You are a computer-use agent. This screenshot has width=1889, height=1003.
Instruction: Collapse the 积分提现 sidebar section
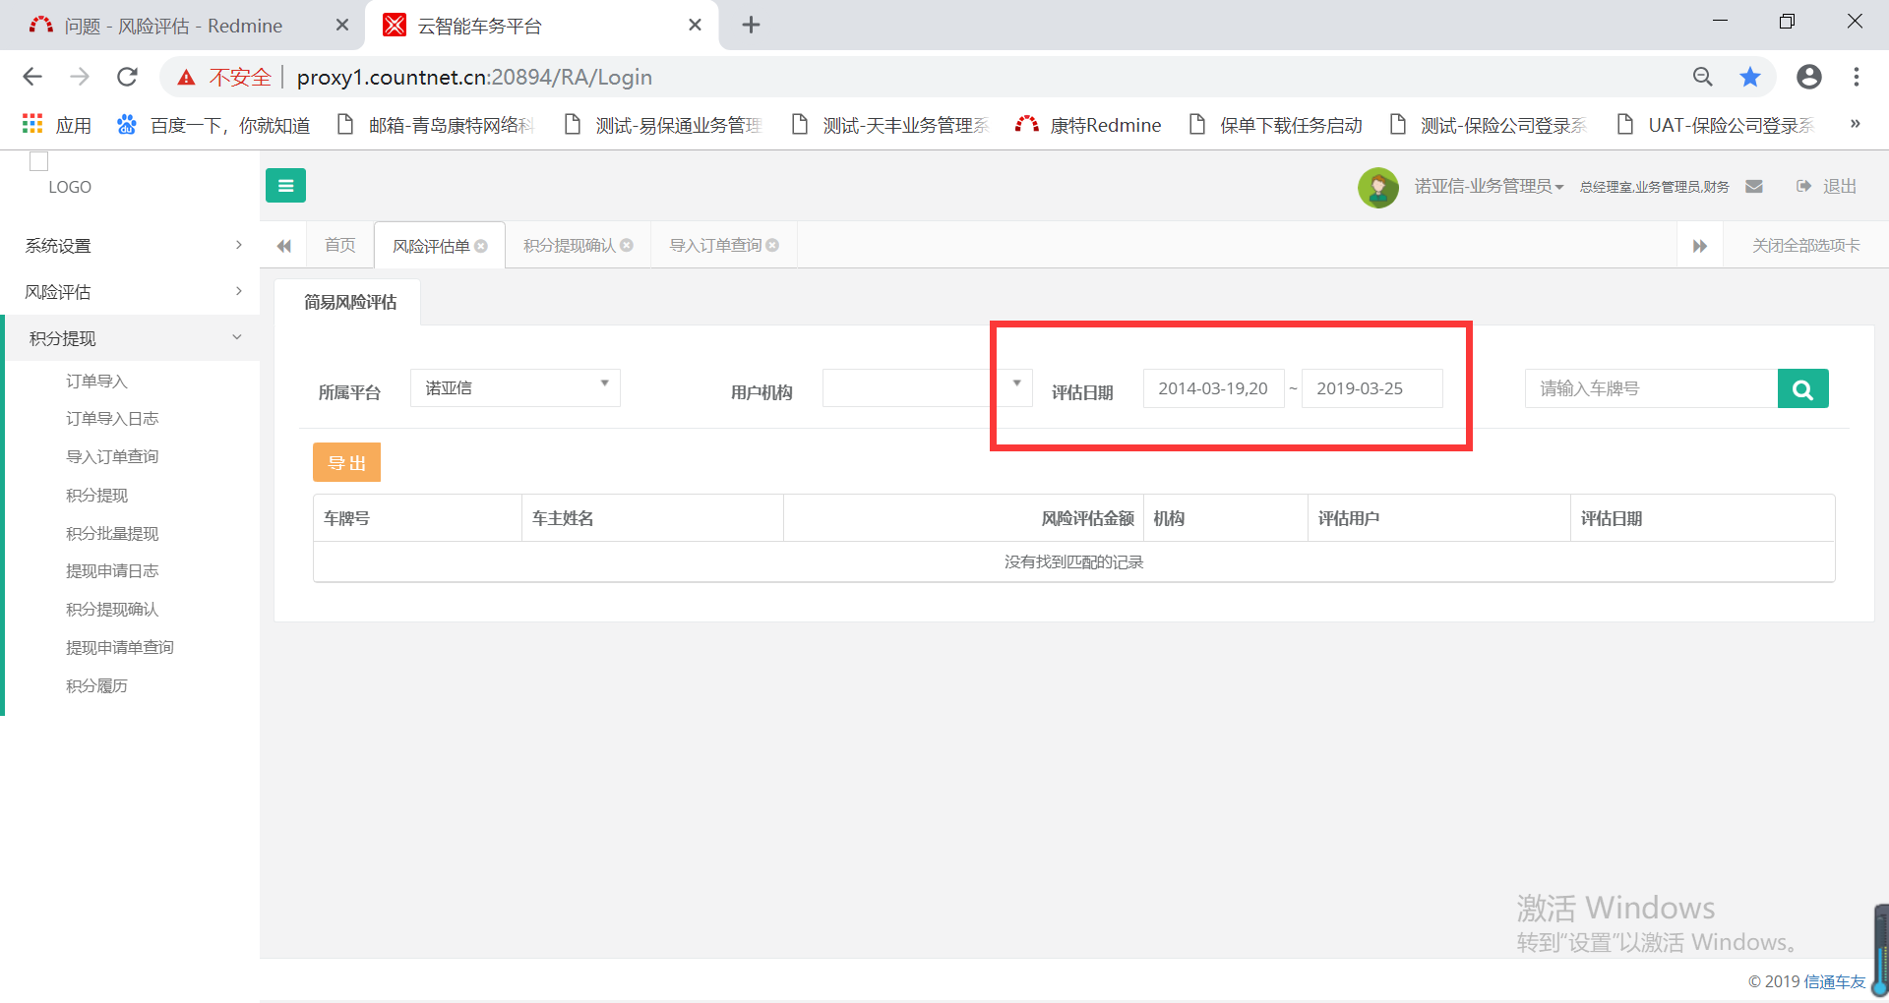click(x=130, y=338)
